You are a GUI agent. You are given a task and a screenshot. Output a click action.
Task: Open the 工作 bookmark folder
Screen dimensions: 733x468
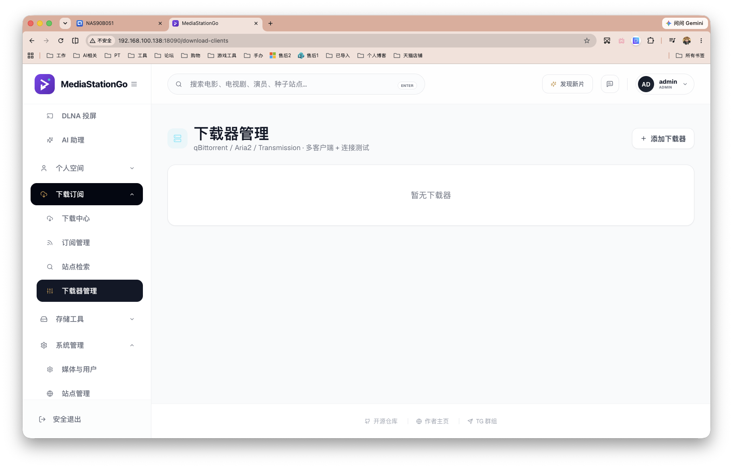56,56
